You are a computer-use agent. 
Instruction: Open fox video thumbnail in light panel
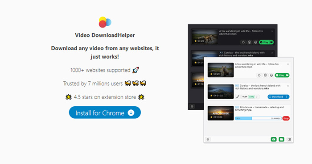pos(221,70)
